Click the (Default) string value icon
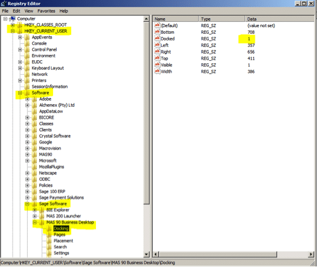Screen dimensions: 317x267 coord(157,25)
